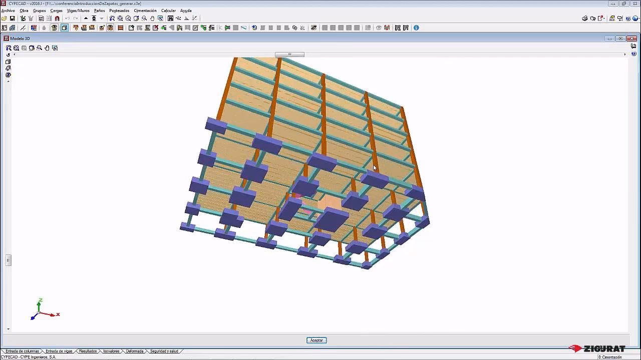
Task: Switch to the Isovalores tab
Action: click(x=111, y=351)
